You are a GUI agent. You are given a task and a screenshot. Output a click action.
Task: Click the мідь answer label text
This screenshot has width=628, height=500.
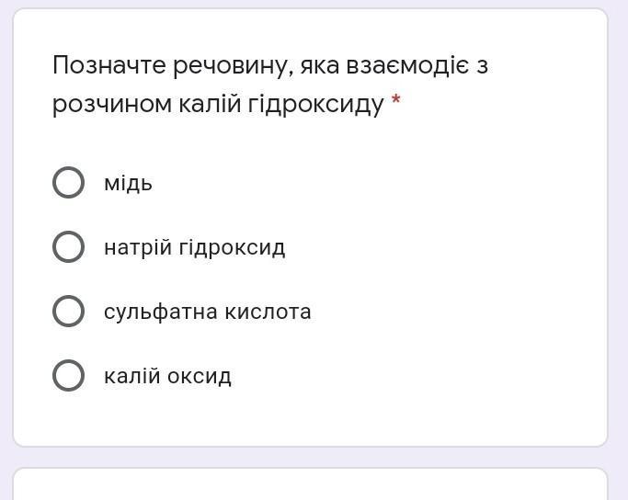[x=128, y=183]
